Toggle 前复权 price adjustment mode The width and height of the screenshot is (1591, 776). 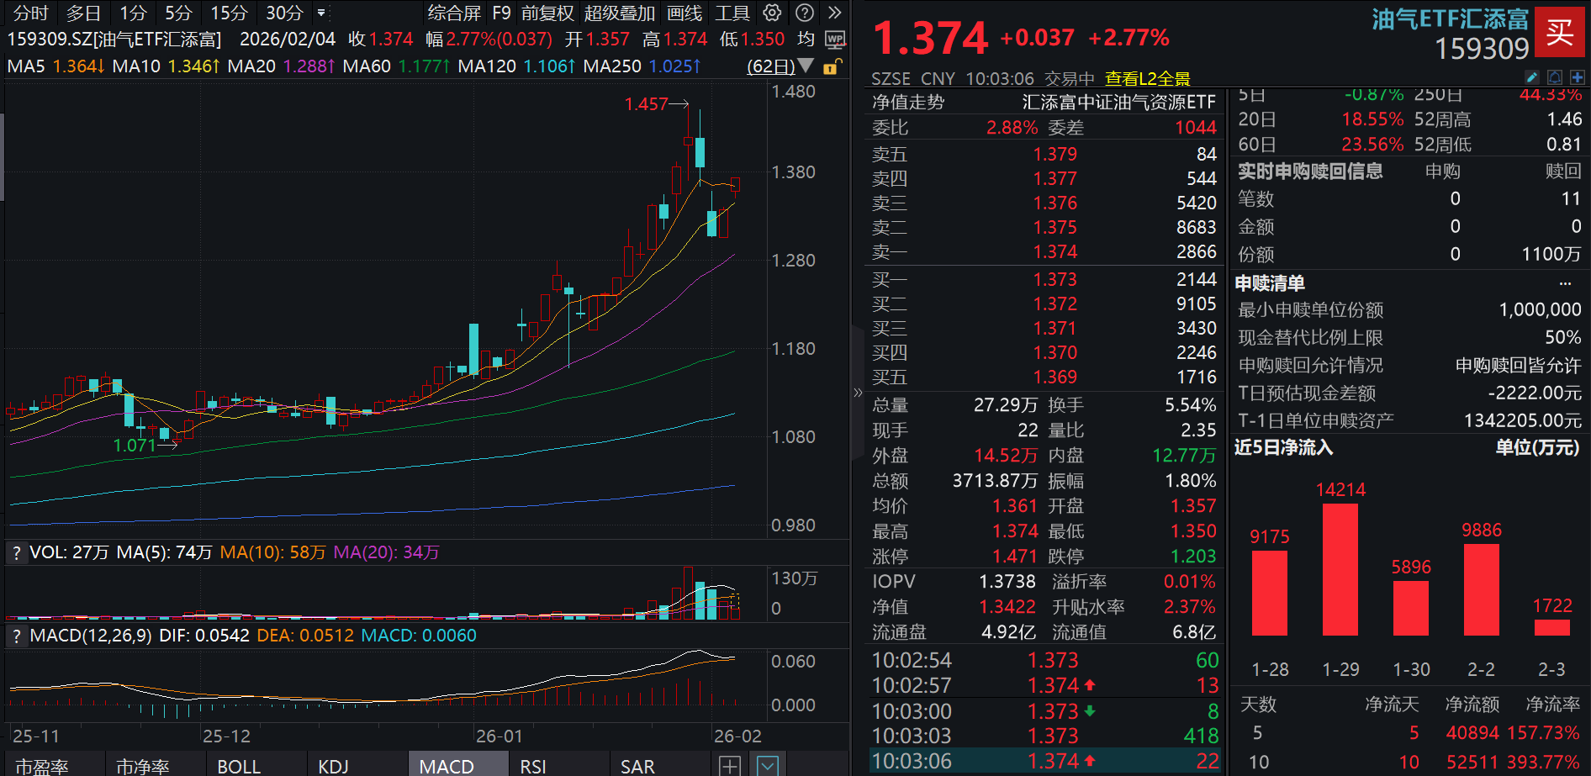tap(547, 13)
